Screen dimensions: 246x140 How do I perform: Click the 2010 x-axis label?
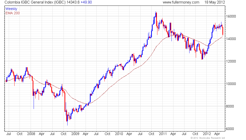(x=119, y=134)
